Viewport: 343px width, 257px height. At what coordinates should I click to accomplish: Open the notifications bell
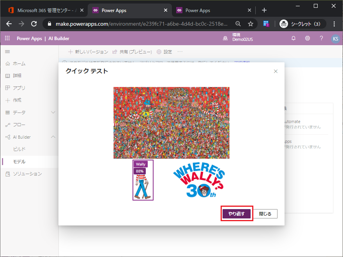tap(293, 38)
